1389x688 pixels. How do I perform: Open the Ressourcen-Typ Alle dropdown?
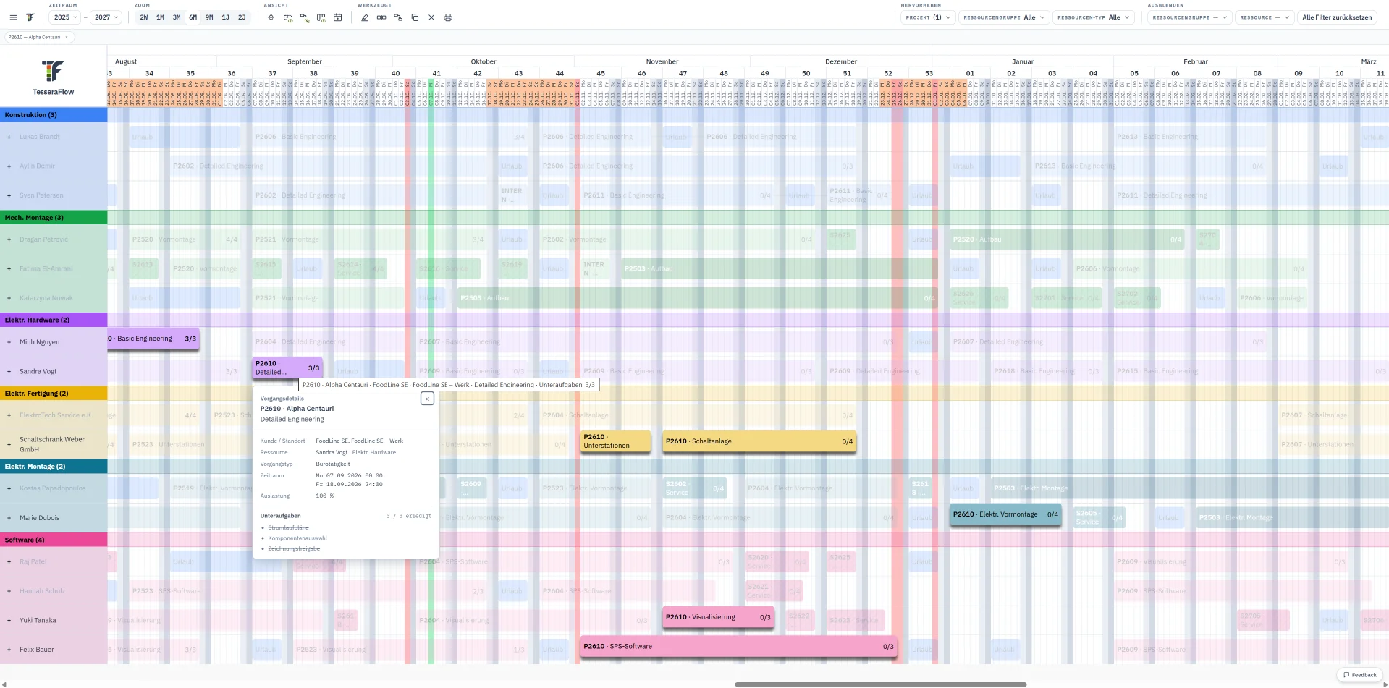pos(1093,17)
